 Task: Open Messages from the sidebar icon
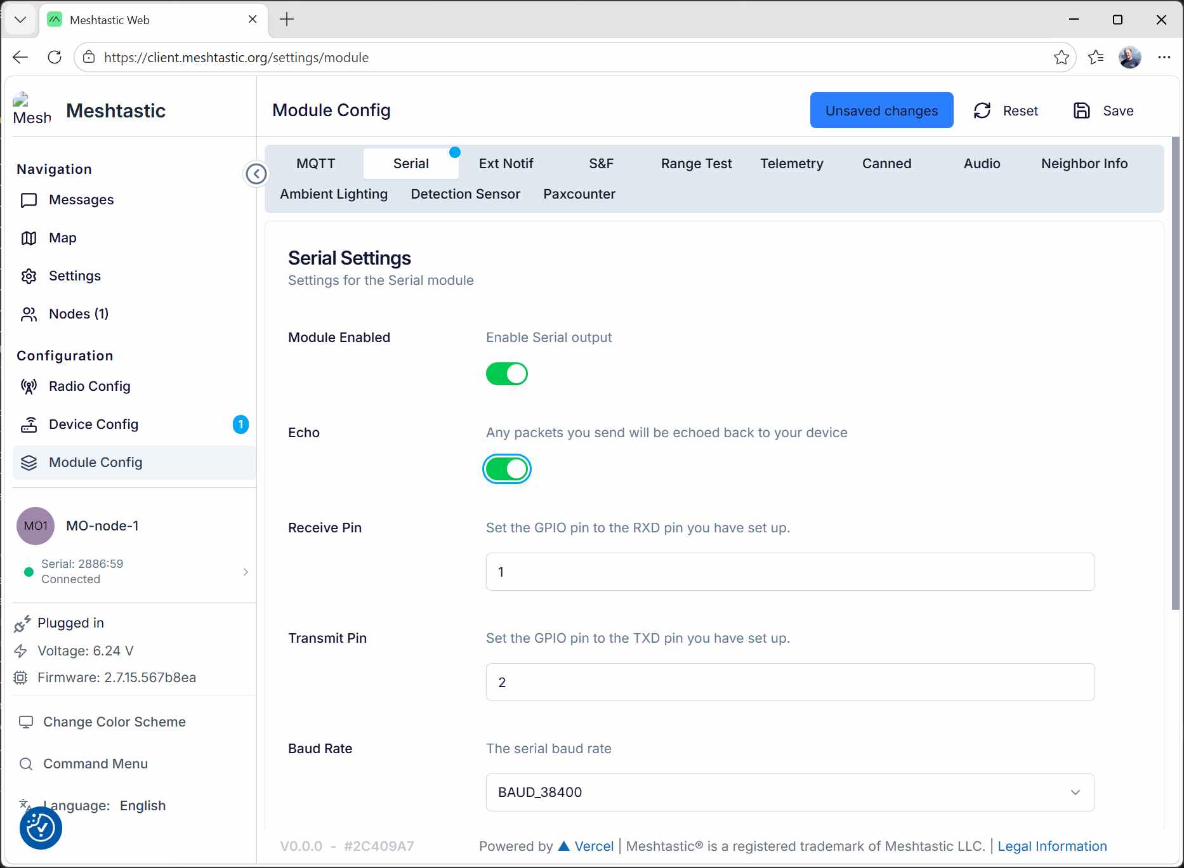(x=29, y=200)
